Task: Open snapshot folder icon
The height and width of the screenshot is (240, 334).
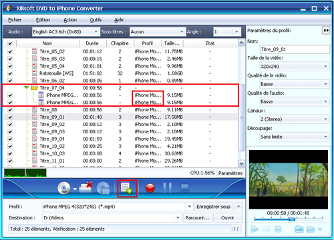Action: [x=311, y=229]
